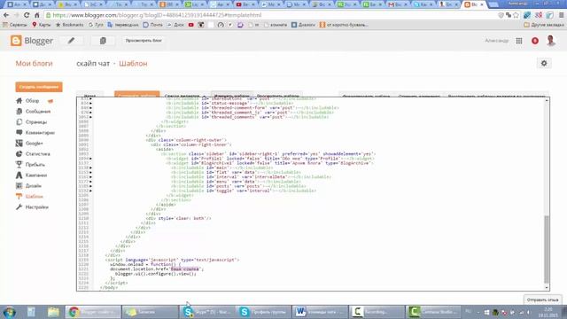Open Обзор in sidebar

(32, 101)
